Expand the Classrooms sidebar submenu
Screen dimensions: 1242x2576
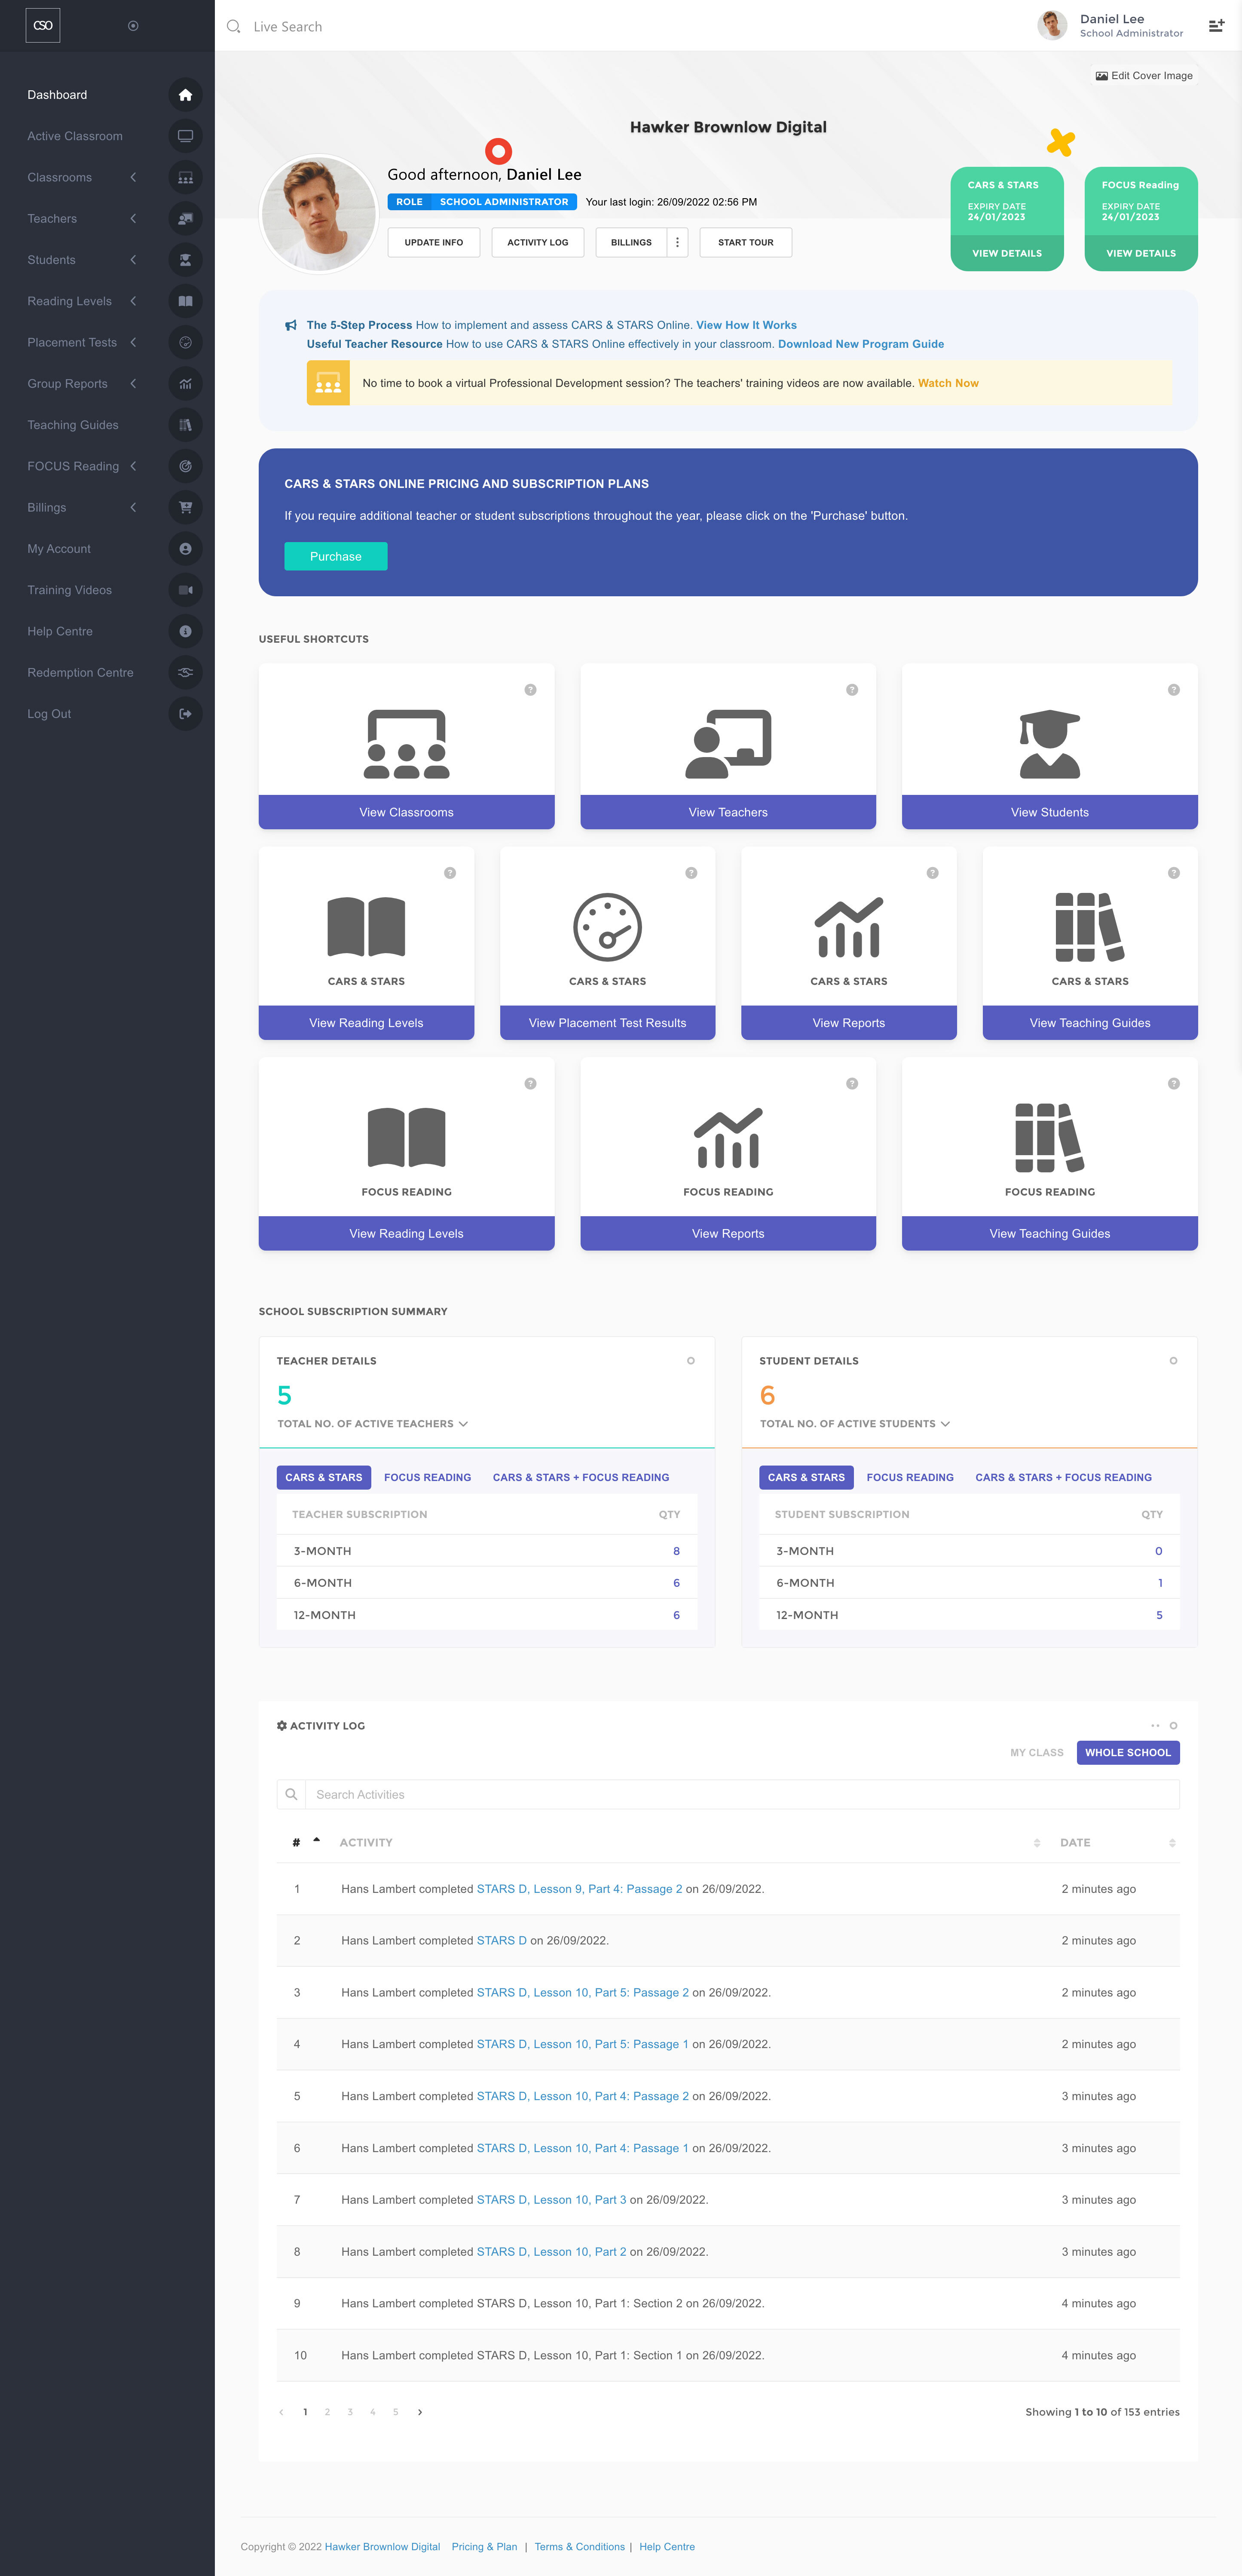133,177
